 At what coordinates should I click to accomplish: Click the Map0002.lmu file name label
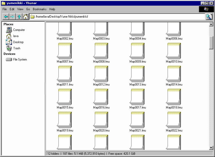[x=65, y=39]
